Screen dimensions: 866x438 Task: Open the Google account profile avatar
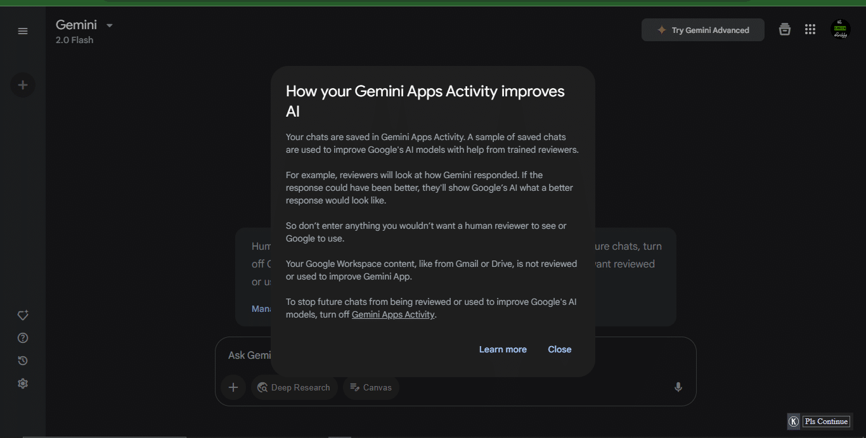pos(841,30)
